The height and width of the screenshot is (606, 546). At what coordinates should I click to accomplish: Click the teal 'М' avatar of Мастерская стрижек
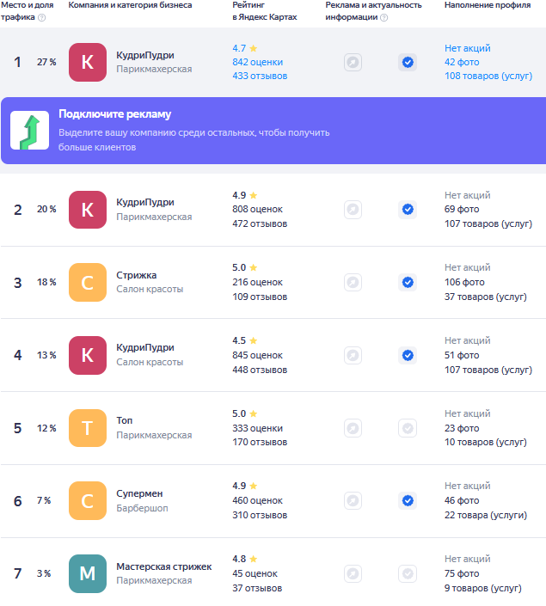tap(87, 573)
